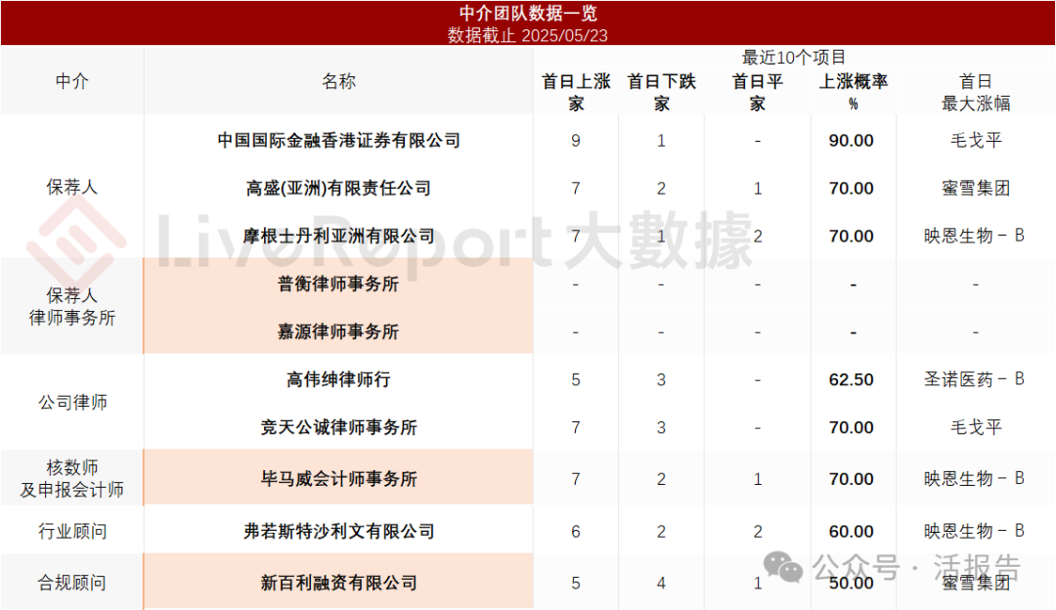
Task: Click the 名称 column header
Action: [338, 82]
